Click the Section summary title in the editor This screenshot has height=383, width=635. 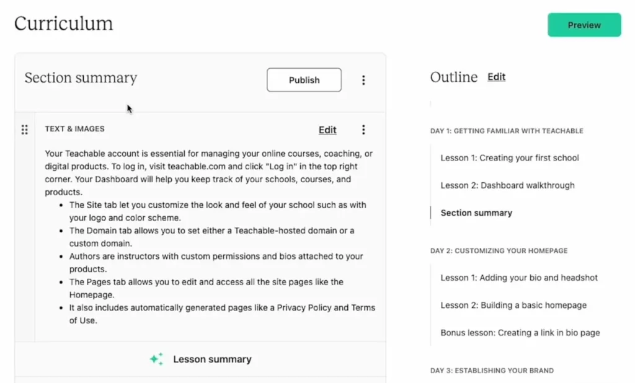80,78
